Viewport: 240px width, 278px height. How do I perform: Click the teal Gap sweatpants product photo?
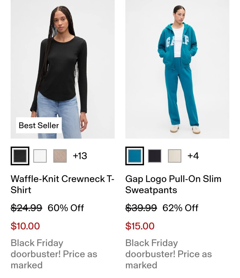tap(177, 69)
